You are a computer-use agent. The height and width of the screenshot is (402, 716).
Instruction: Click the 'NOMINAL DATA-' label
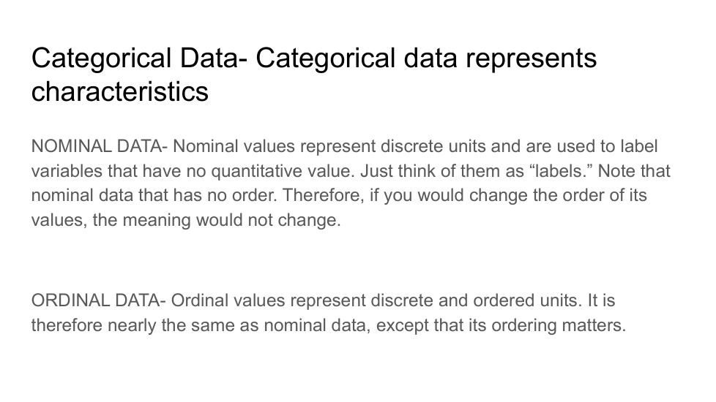(x=100, y=146)
